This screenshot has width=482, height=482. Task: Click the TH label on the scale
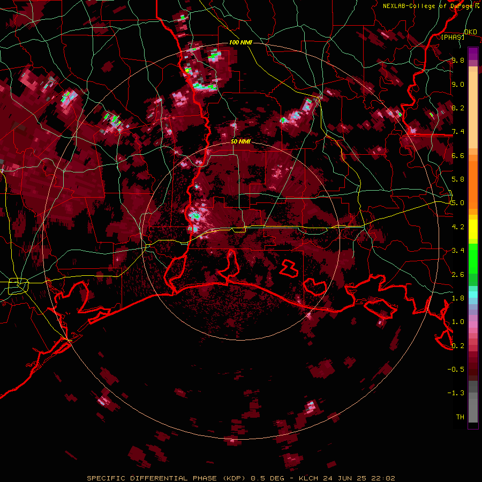[460, 417]
